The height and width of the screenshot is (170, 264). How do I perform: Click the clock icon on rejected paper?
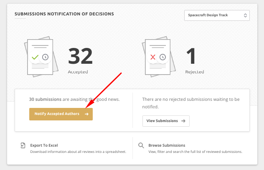pos(162,57)
